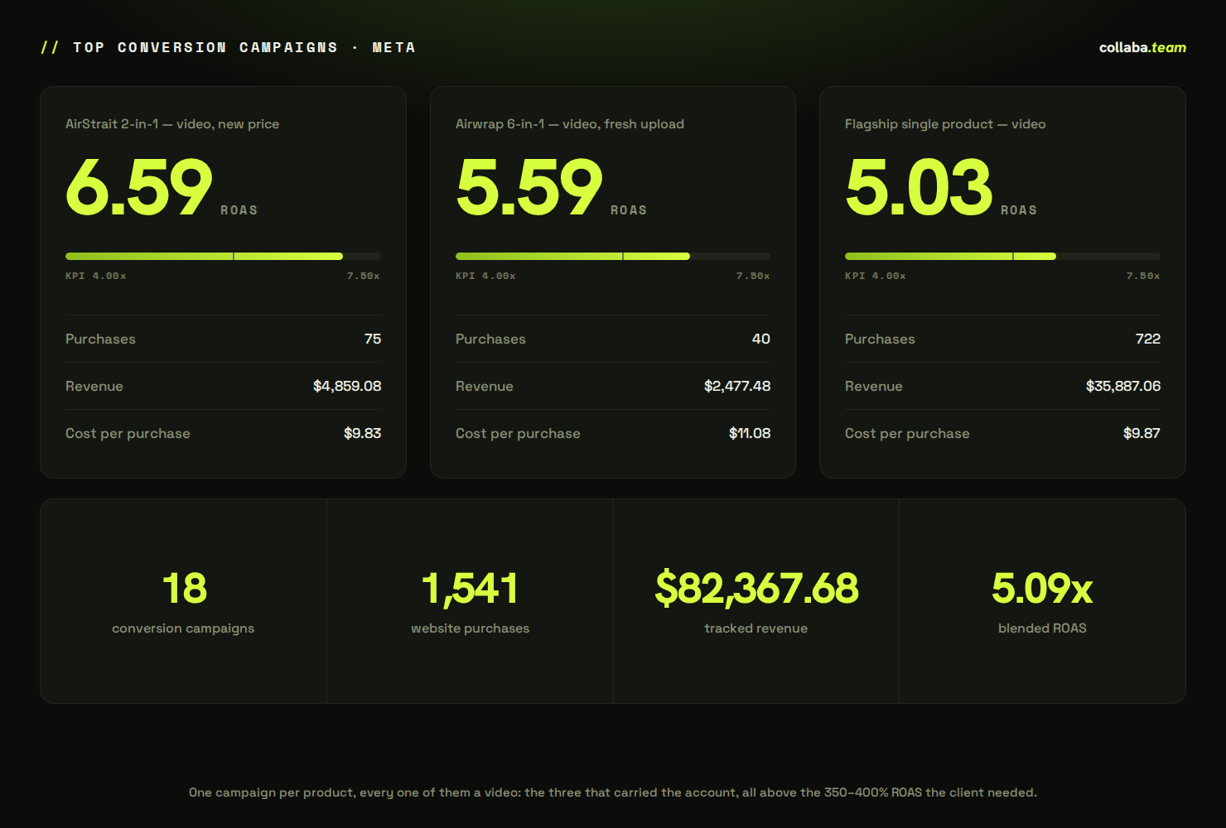This screenshot has width=1226, height=828.
Task: Click the Airwrap ROAS progress bar
Action: (613, 257)
